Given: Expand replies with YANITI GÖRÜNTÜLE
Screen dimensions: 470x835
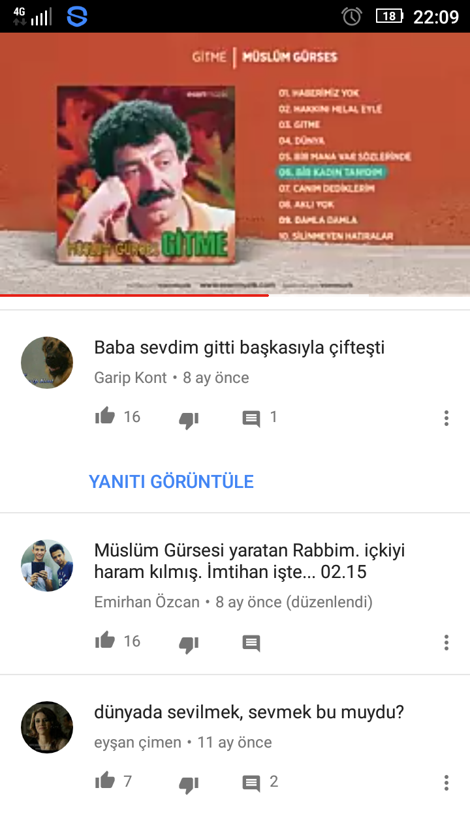Looking at the screenshot, I should click(x=171, y=481).
